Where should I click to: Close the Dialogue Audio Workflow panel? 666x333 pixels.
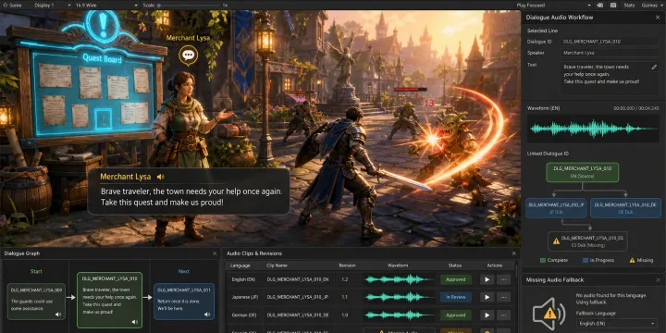tap(658, 18)
